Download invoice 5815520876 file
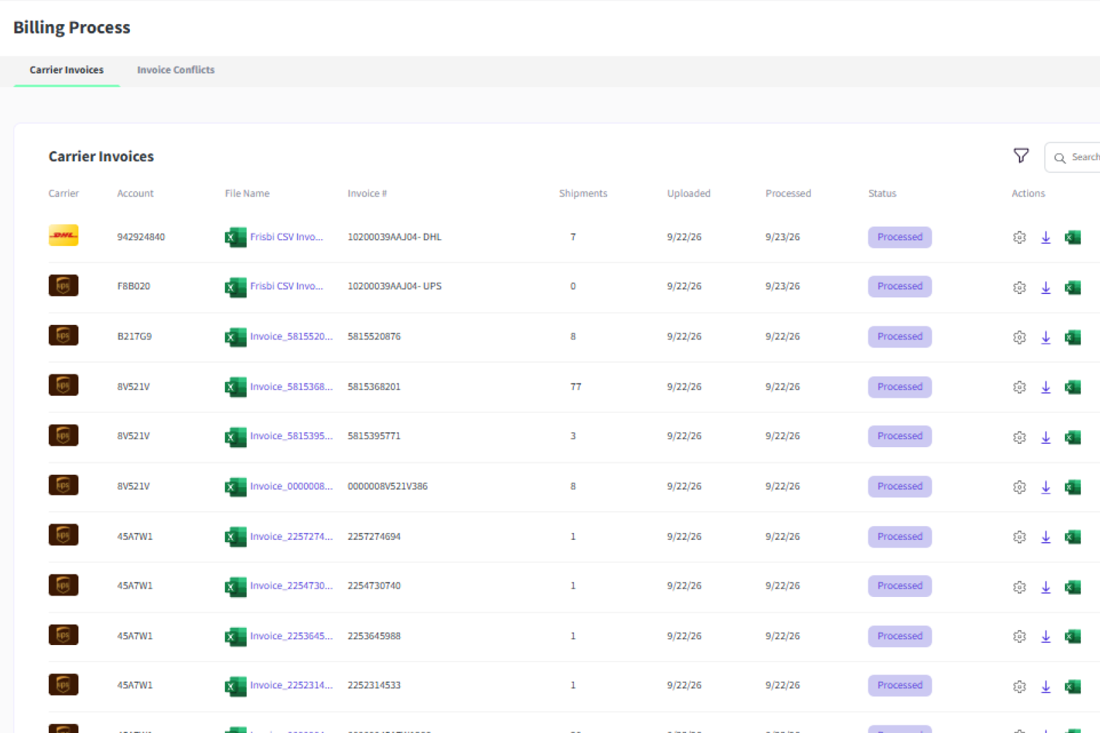The height and width of the screenshot is (733, 1100). 1046,337
